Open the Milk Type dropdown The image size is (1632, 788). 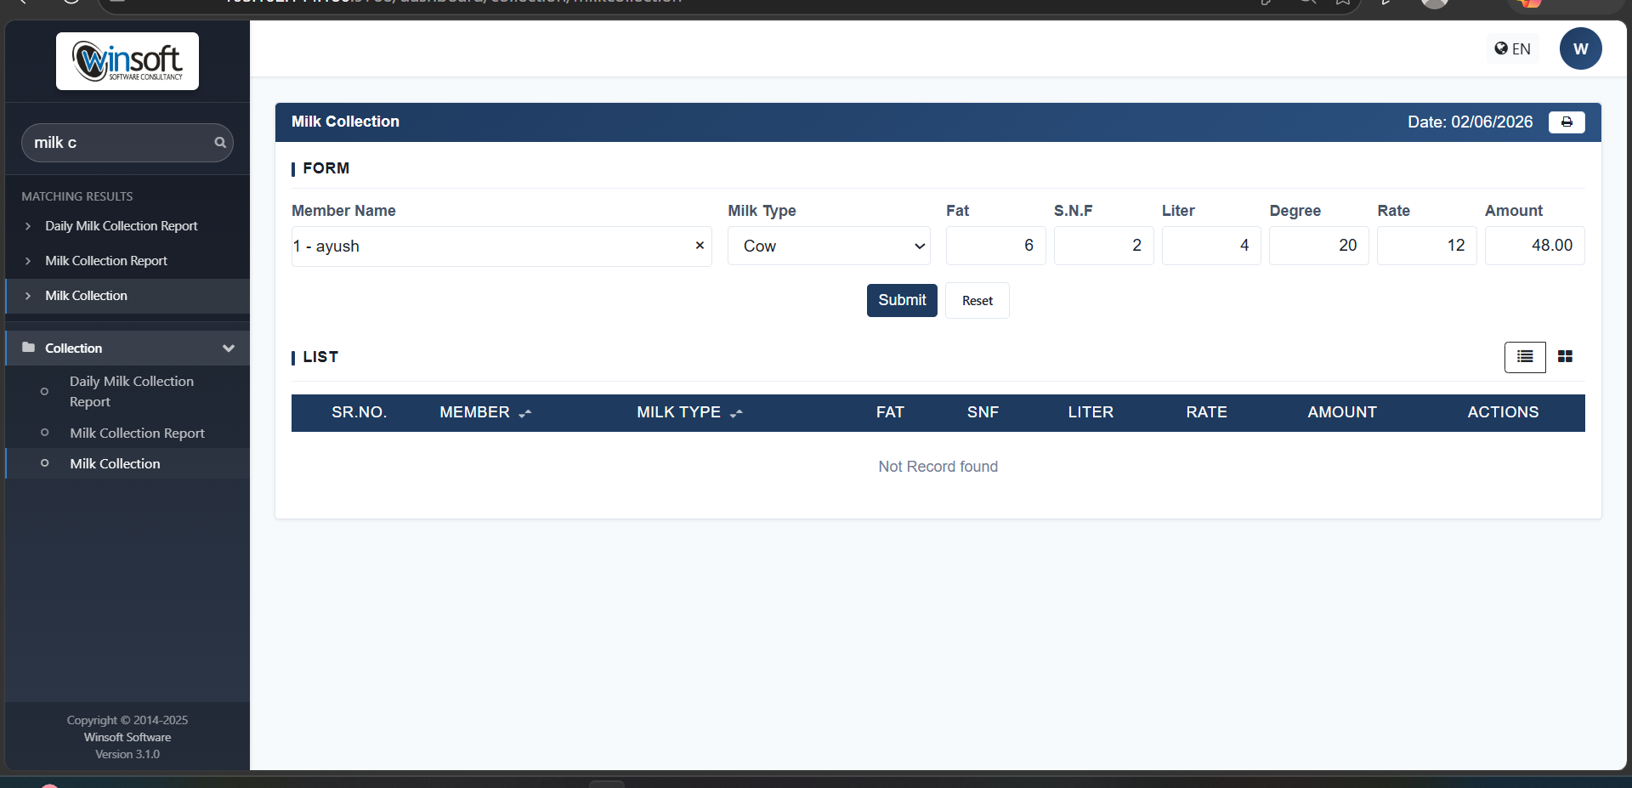pos(829,246)
